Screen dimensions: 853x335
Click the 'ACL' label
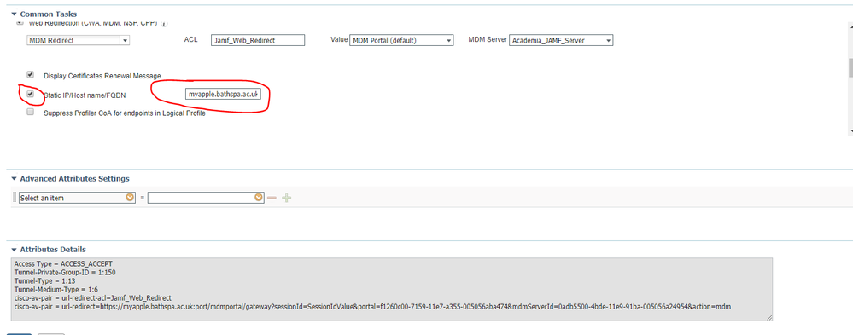(190, 39)
